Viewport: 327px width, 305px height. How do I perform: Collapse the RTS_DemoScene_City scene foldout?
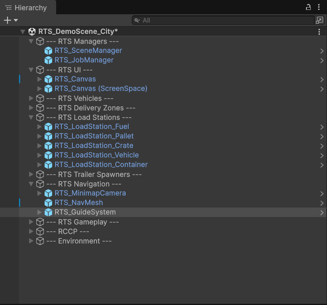(23, 32)
